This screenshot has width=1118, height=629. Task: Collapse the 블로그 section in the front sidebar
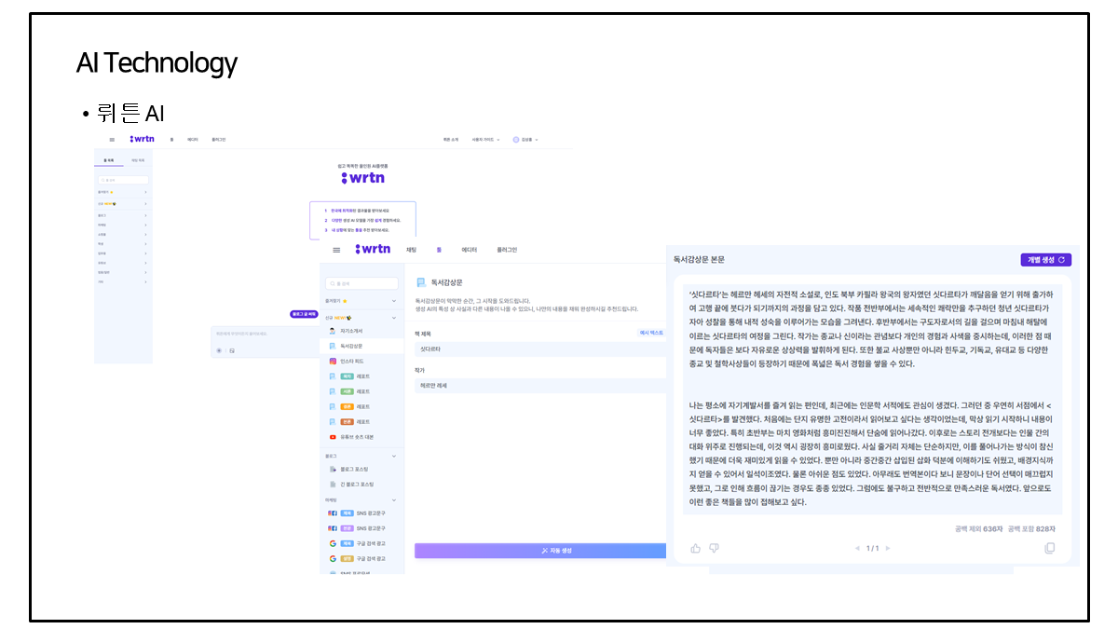(x=393, y=456)
